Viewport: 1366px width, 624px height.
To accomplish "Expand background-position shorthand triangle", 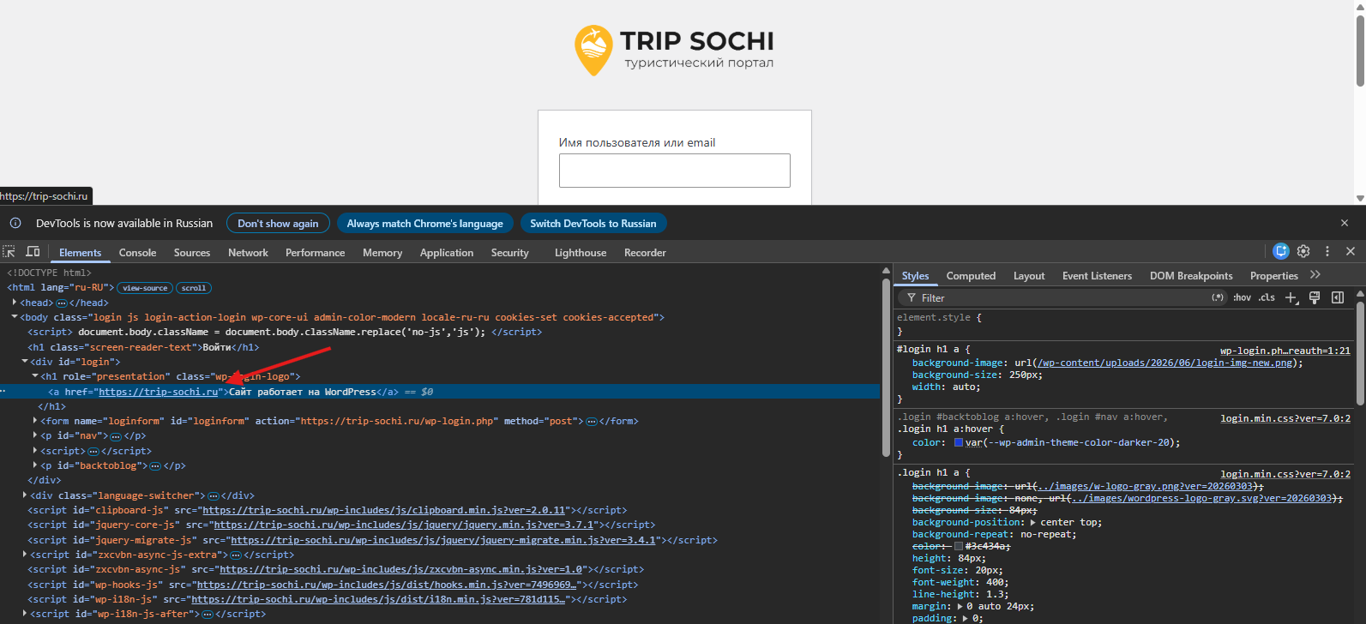I will click(1033, 522).
